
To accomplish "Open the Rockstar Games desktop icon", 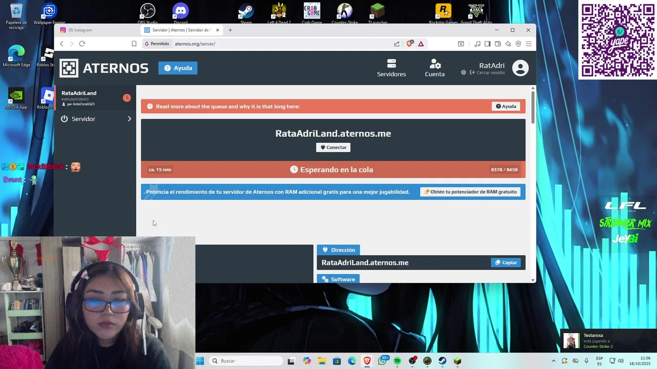I will click(443, 14).
